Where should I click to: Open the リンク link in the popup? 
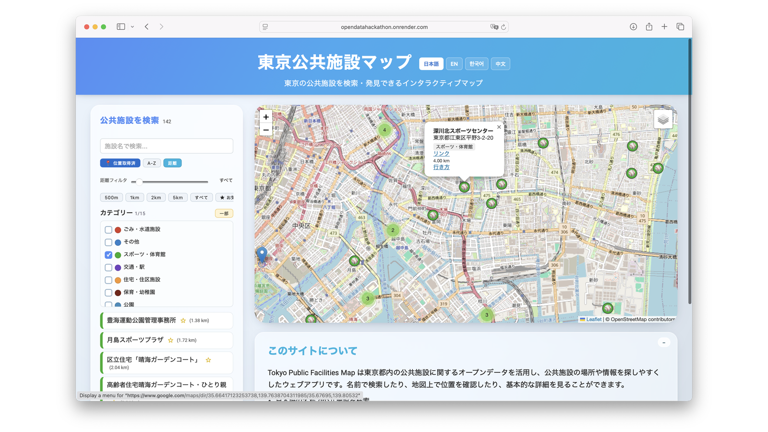click(441, 154)
